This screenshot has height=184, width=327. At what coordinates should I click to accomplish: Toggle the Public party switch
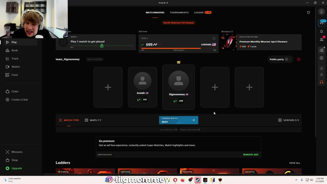(x=286, y=59)
